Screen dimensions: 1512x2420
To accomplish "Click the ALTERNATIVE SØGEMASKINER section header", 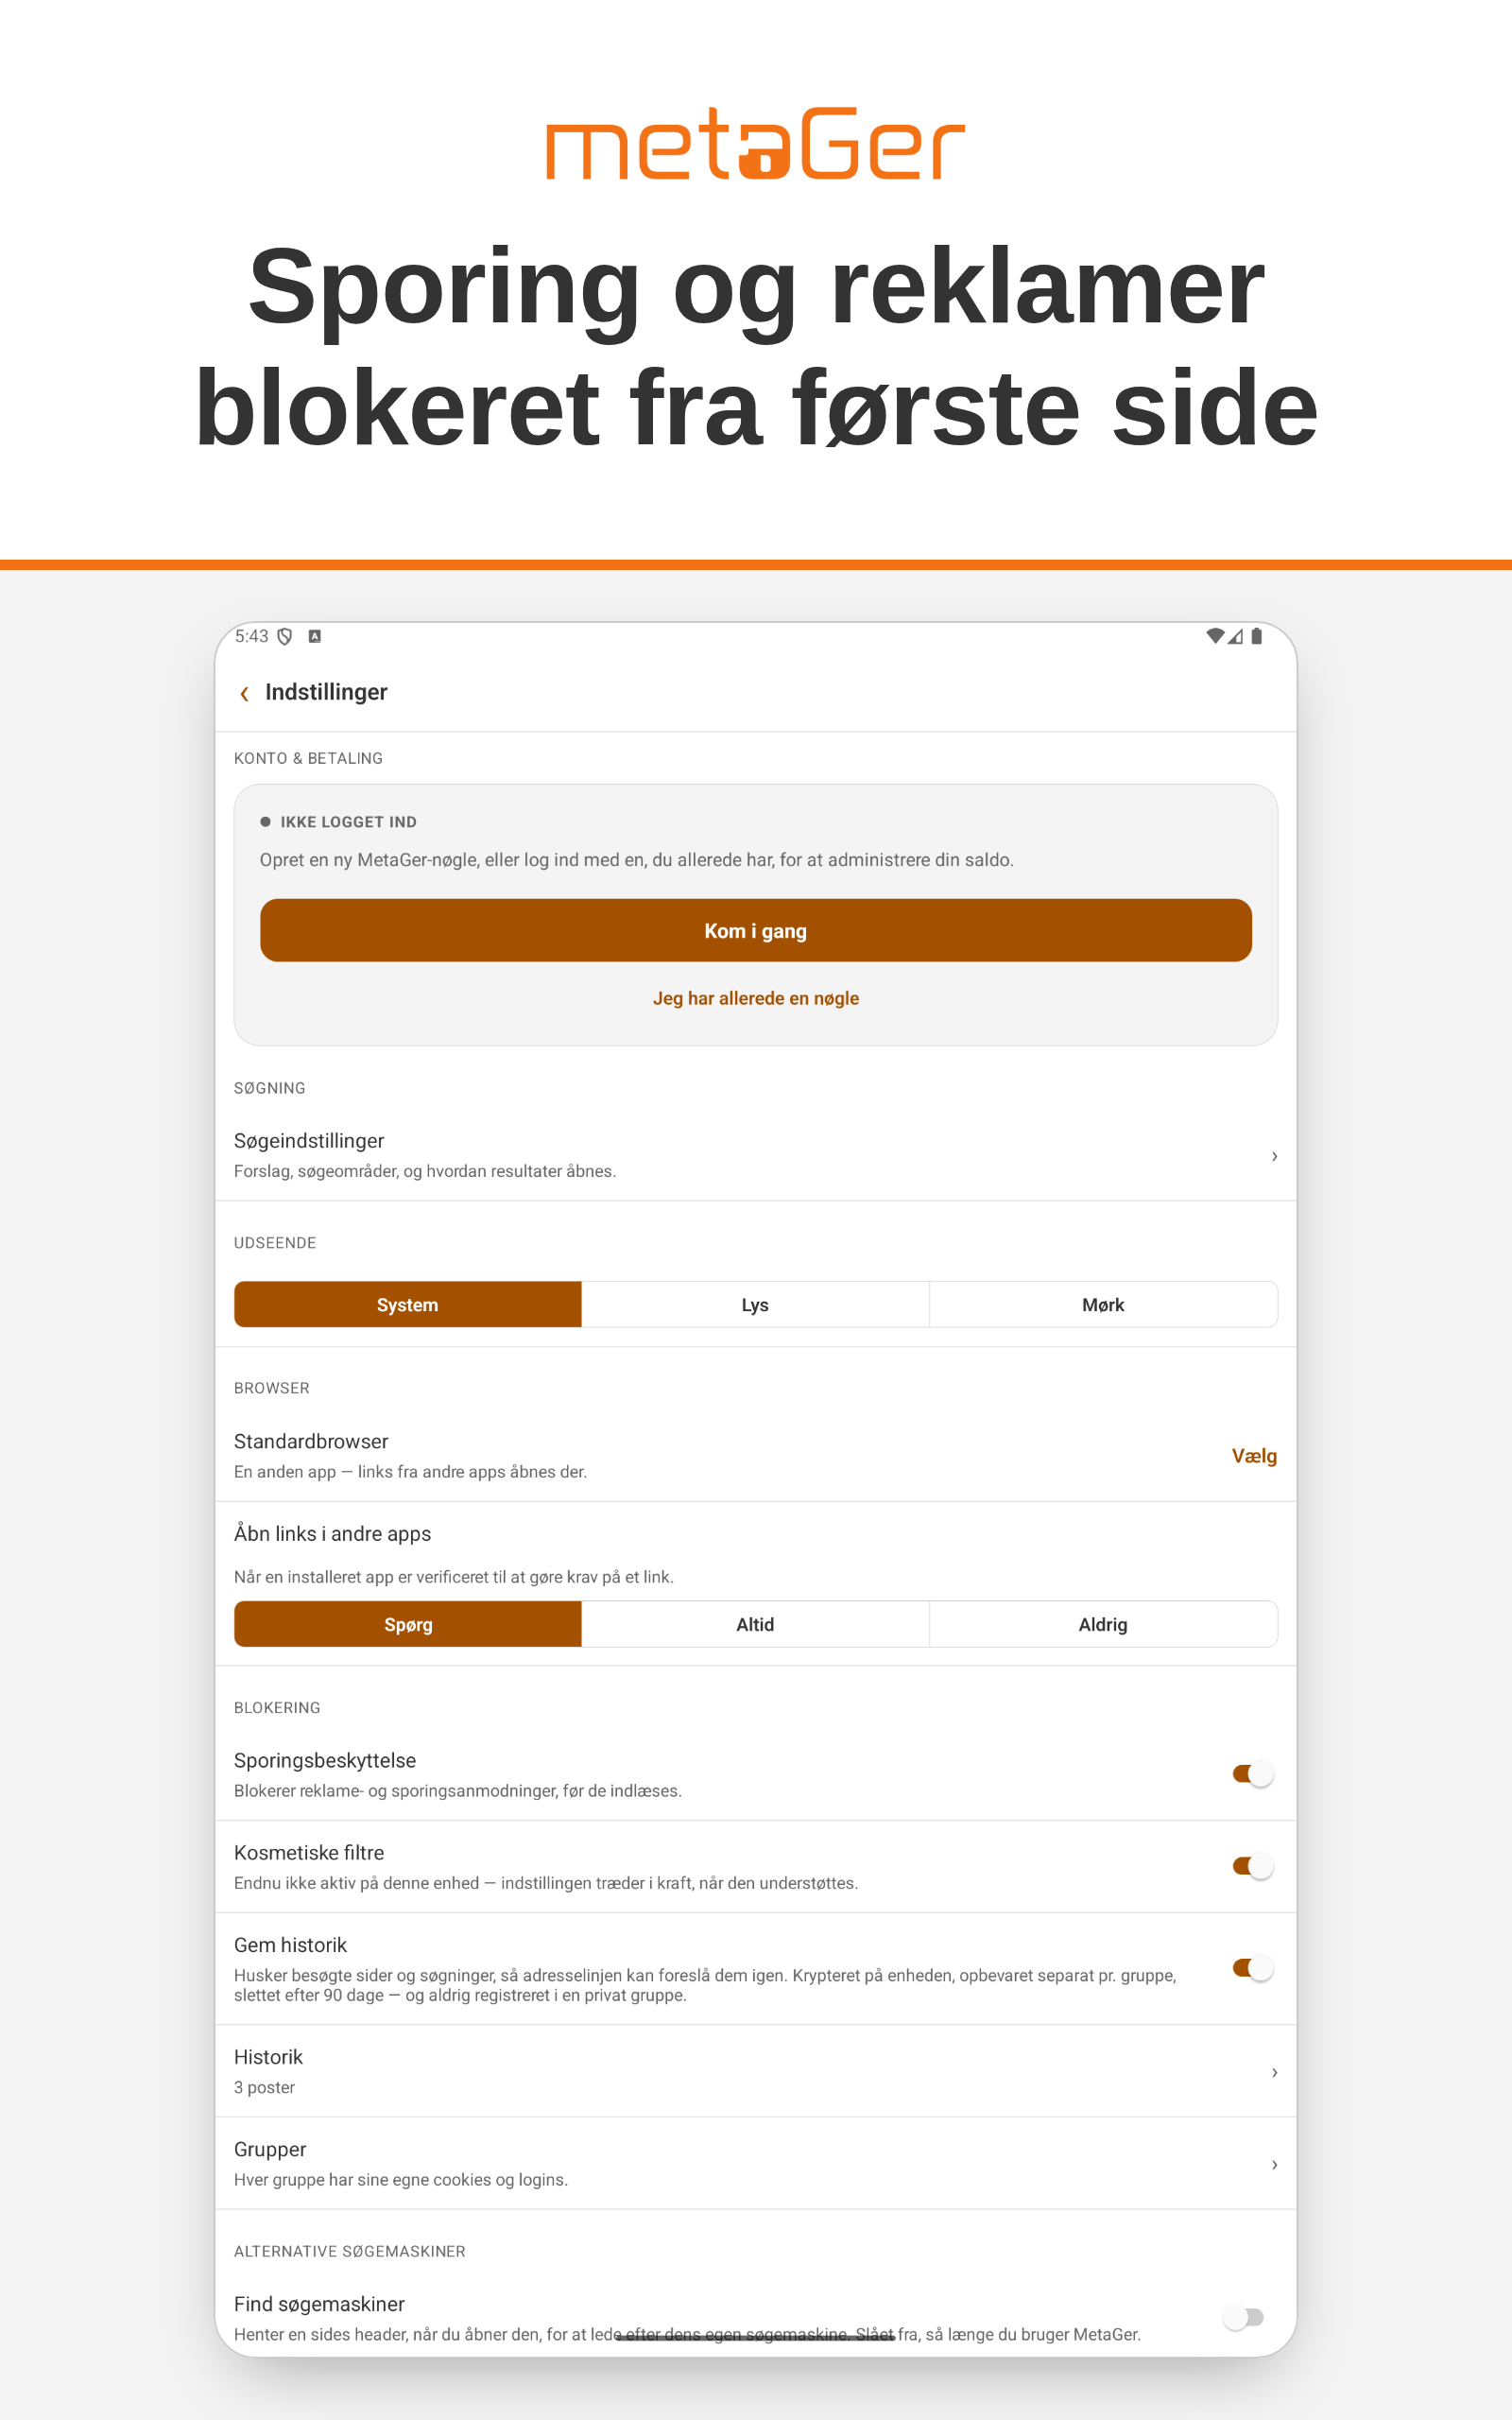I will tap(349, 2251).
